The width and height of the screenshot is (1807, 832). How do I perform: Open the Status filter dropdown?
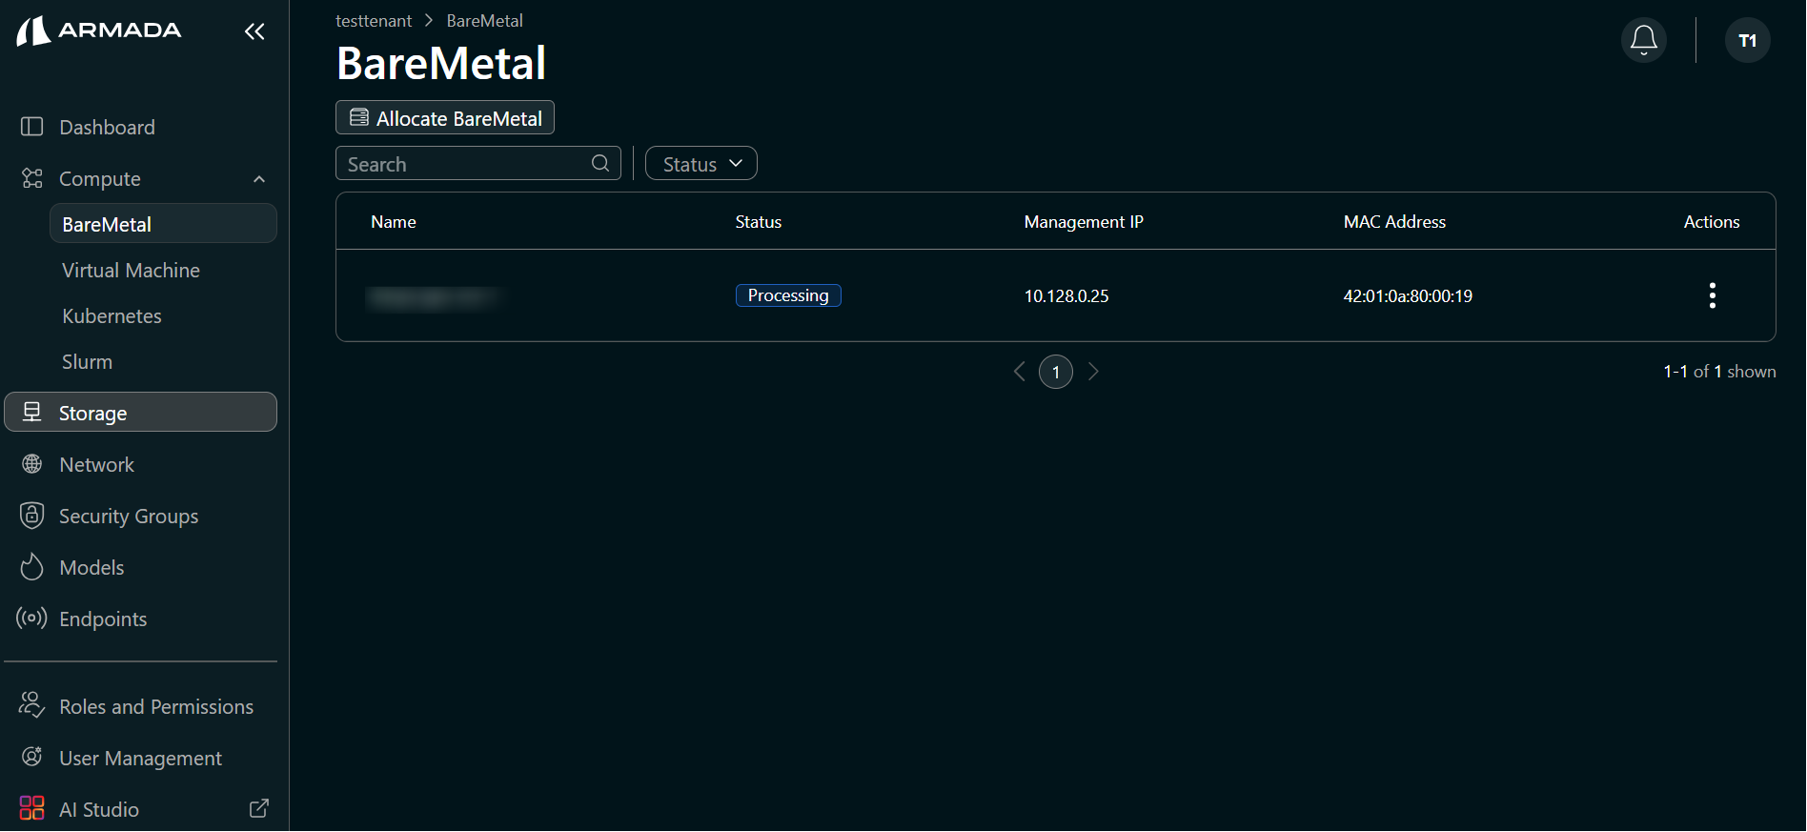point(701,163)
